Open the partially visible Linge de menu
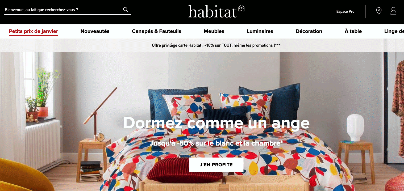The width and height of the screenshot is (404, 191). [394, 31]
